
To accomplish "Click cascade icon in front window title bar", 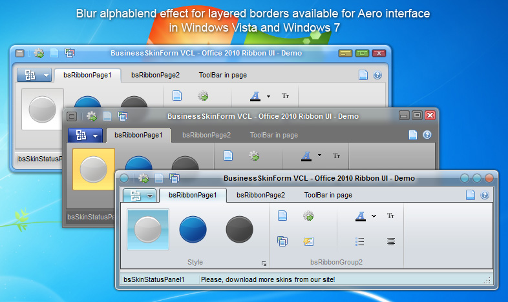I will click(175, 178).
